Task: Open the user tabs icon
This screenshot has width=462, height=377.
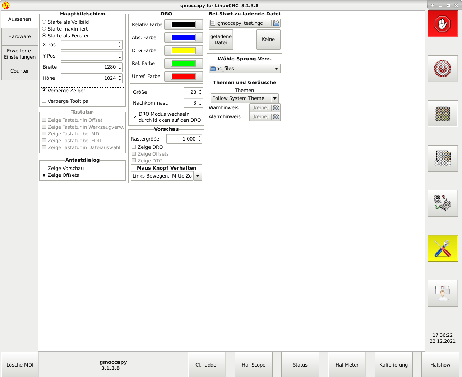Action: coord(442,293)
